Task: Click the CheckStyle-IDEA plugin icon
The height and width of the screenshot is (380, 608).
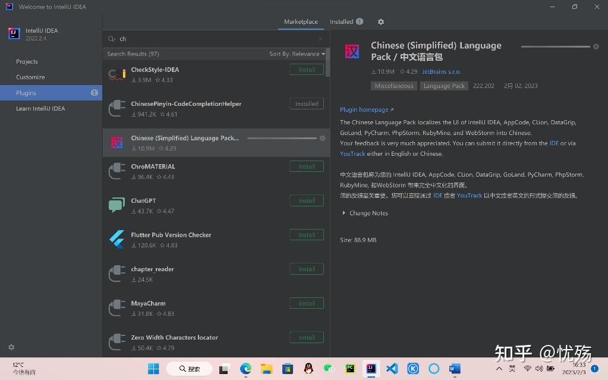Action: pos(117,74)
